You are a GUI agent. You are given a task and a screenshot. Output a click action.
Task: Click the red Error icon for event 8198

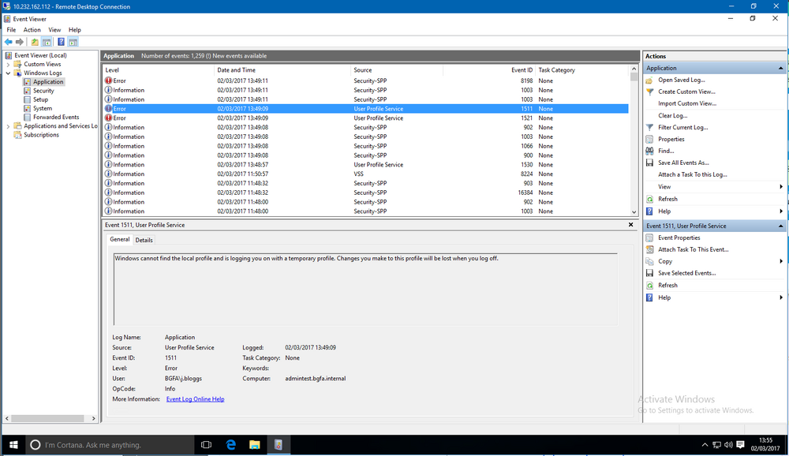pyautogui.click(x=108, y=80)
